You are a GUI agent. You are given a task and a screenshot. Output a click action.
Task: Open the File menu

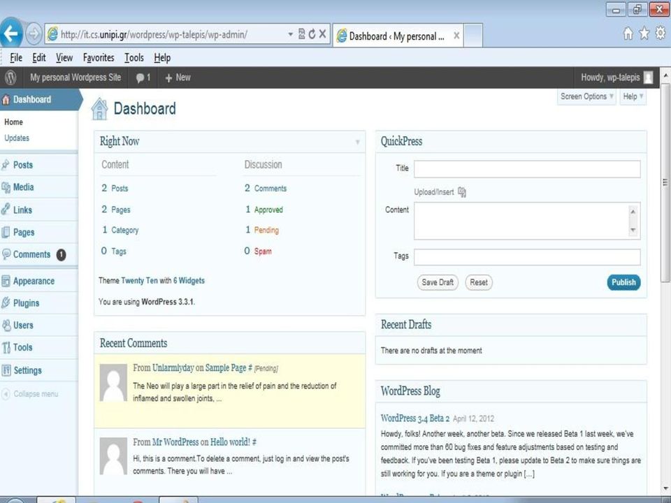click(16, 58)
